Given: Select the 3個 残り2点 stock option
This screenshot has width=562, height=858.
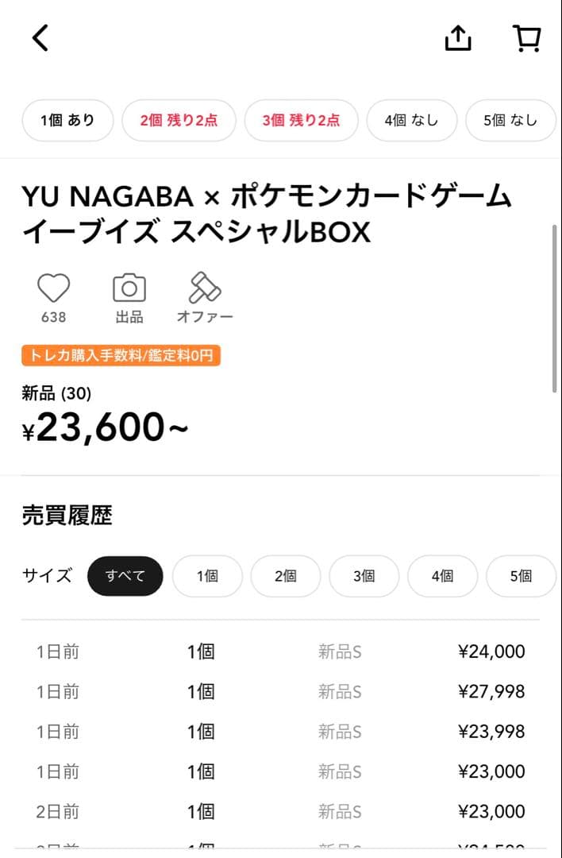Looking at the screenshot, I should click(302, 120).
